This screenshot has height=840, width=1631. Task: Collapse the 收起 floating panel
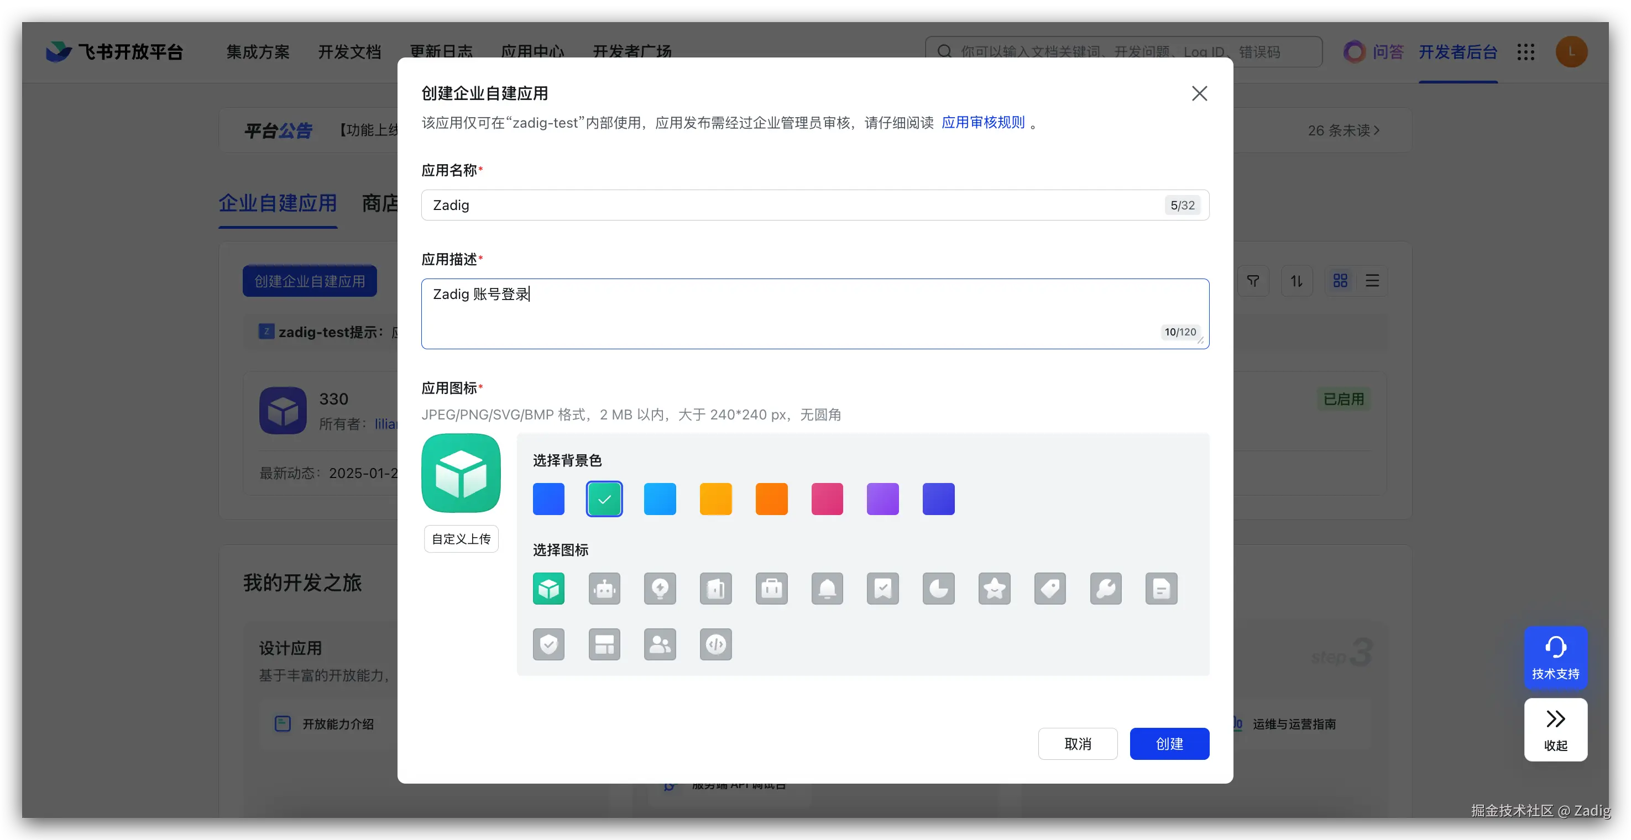pos(1555,729)
